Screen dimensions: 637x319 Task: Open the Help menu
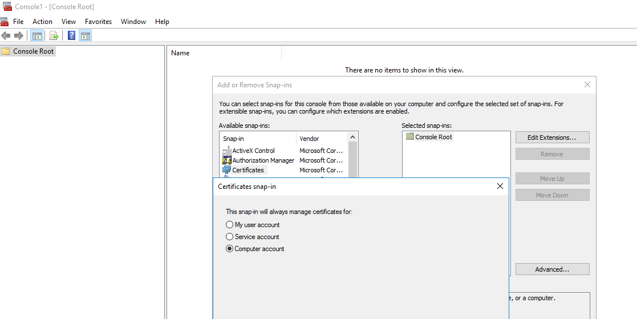pos(162,22)
